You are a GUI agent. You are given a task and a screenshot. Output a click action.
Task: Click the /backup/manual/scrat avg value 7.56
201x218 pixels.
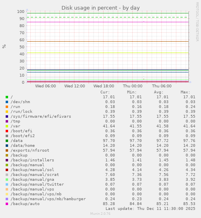(164, 175)
